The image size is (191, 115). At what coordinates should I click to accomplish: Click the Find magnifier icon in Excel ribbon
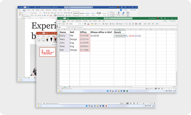tap(153, 24)
